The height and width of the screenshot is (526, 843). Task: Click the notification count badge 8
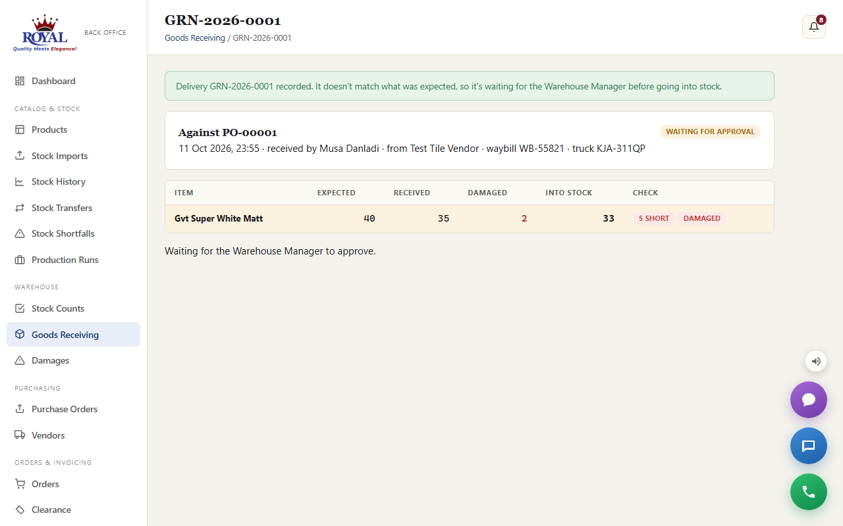pyautogui.click(x=821, y=20)
